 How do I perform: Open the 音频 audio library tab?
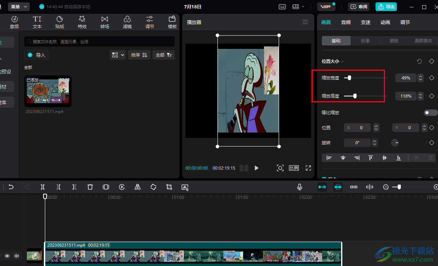point(14,22)
